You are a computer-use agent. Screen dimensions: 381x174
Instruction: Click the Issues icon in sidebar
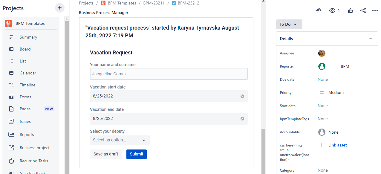(11, 121)
